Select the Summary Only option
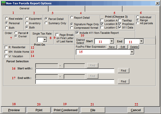161x114 pixels. coord(46,23)
